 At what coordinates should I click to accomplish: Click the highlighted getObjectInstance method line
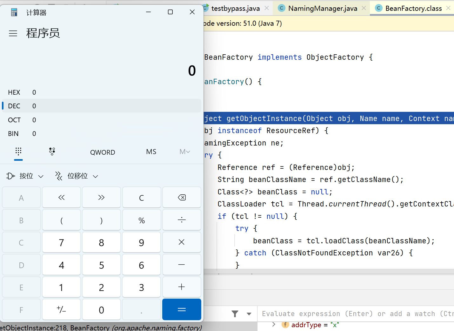329,118
